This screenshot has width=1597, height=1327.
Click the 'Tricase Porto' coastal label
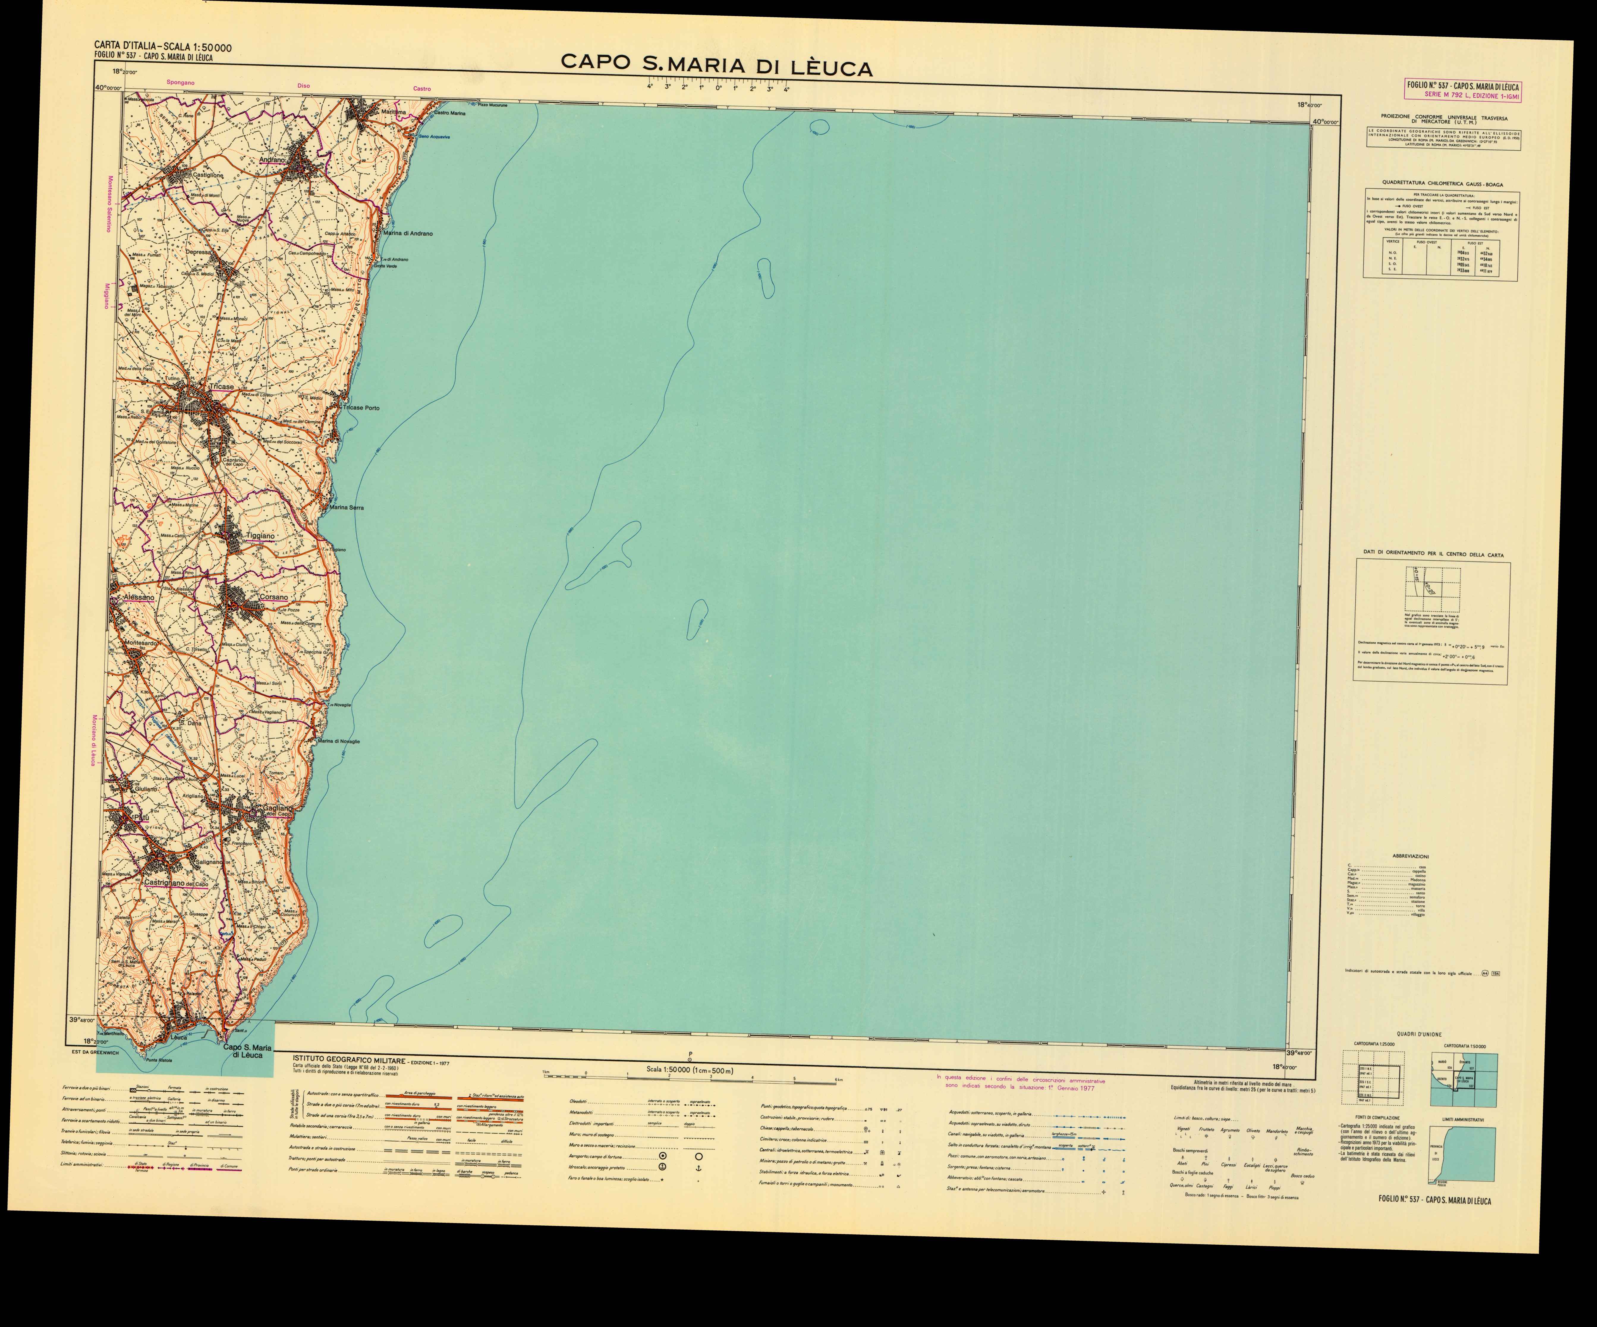tap(361, 408)
